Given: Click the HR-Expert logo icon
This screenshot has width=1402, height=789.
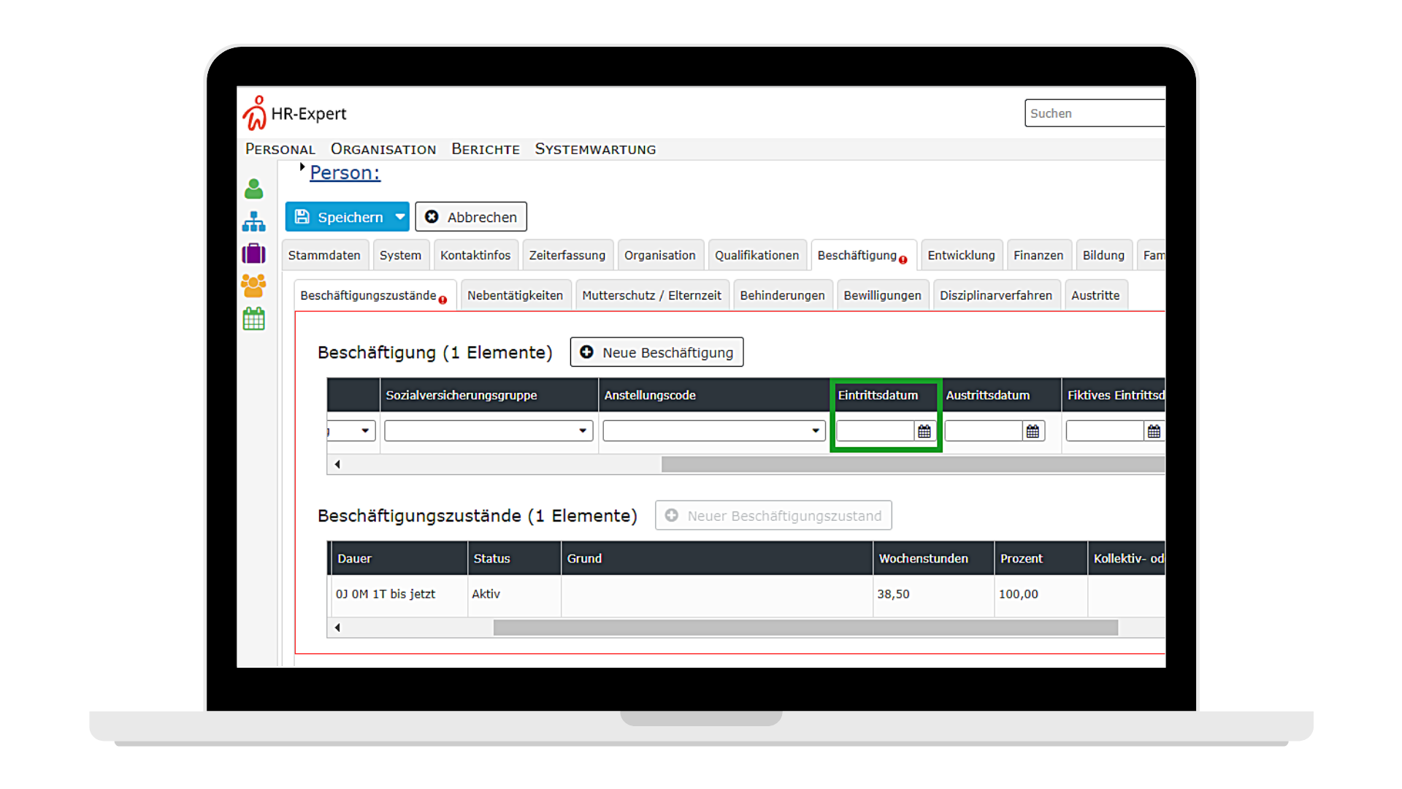Looking at the screenshot, I should point(255,113).
